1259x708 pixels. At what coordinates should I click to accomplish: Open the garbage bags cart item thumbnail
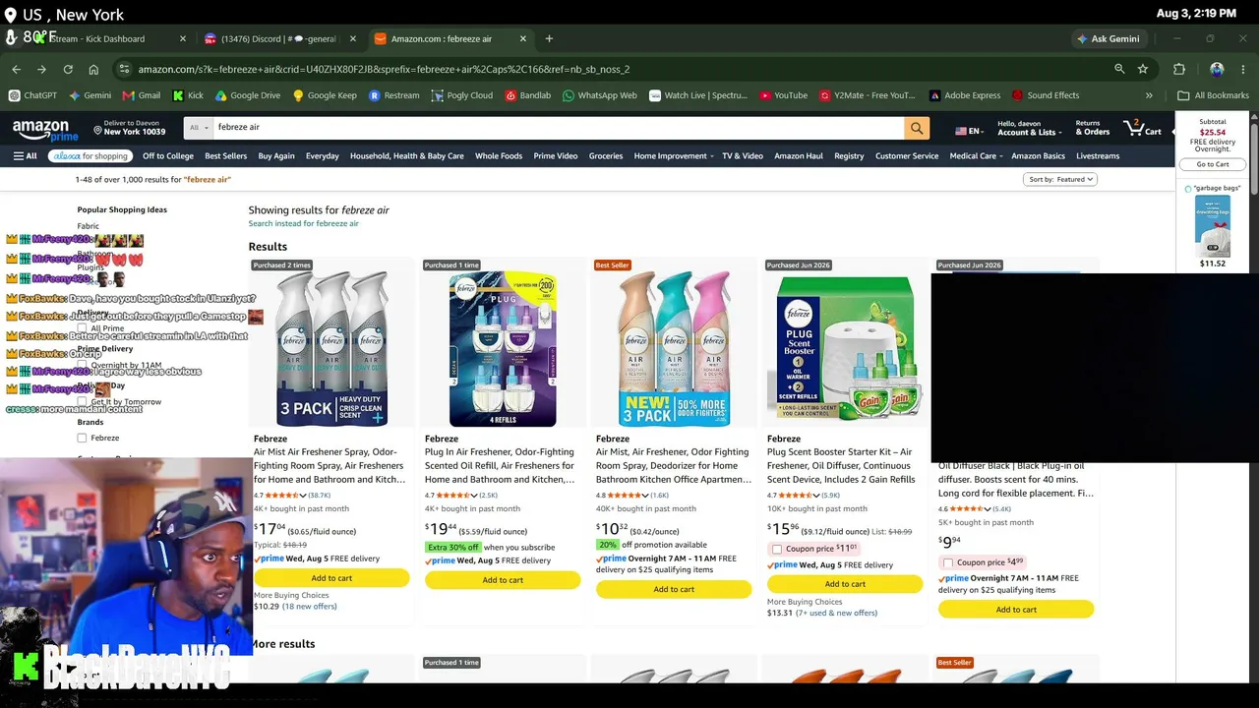coord(1212,225)
